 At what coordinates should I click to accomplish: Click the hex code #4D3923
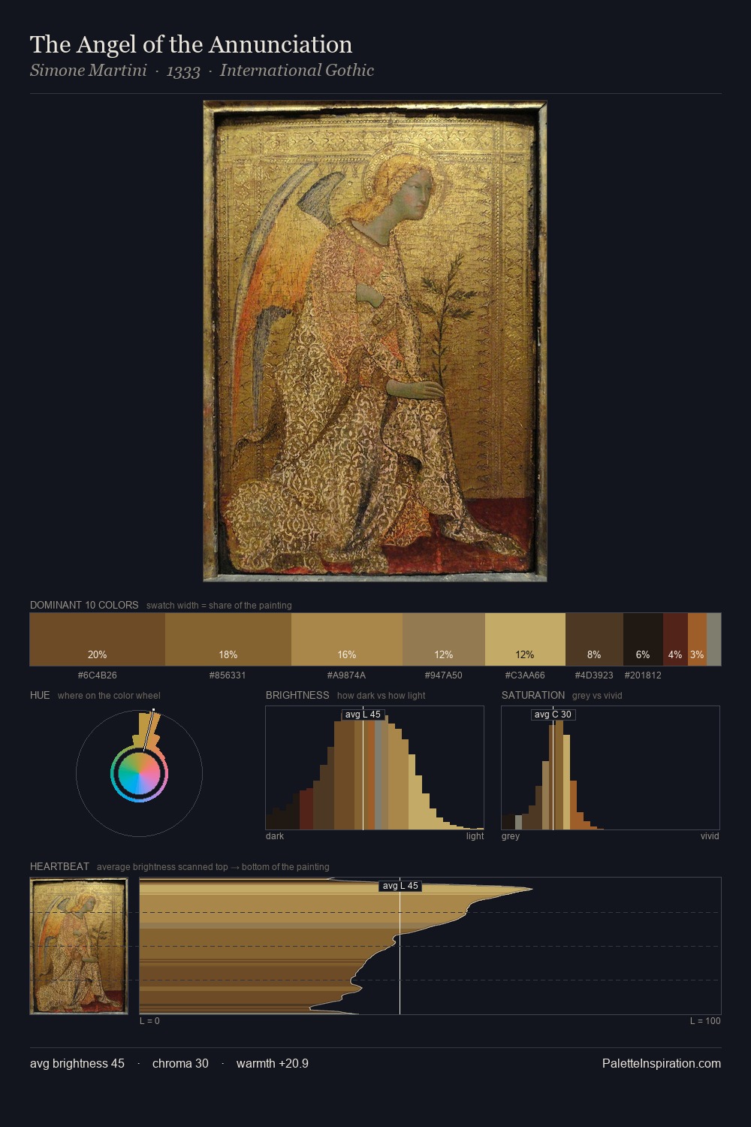coord(594,675)
